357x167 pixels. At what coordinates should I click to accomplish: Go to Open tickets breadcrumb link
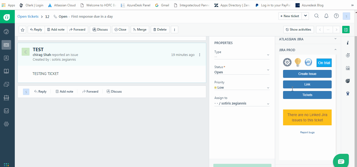tap(28, 16)
